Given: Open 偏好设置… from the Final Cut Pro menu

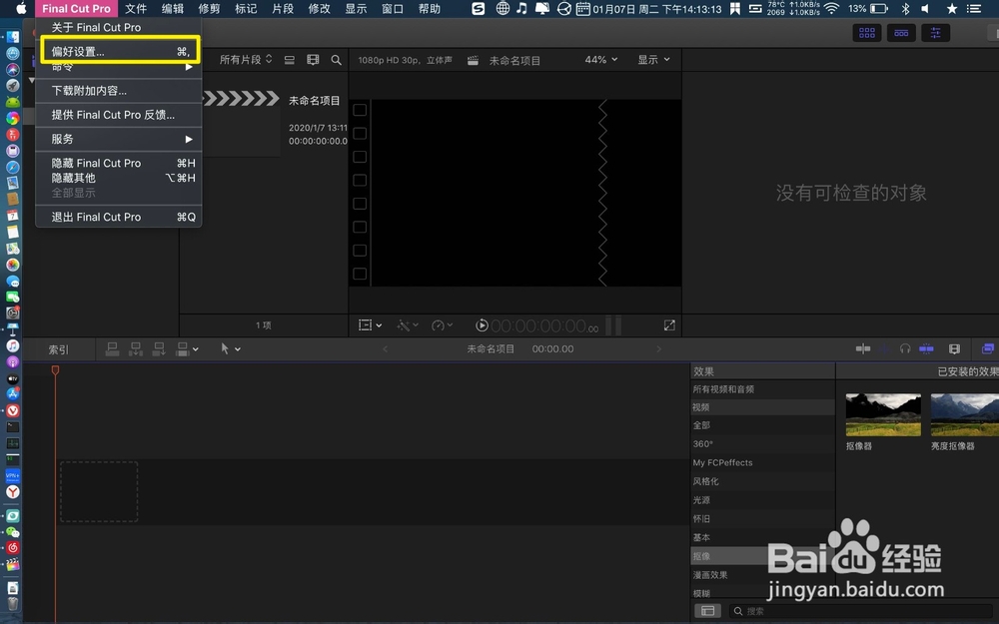Looking at the screenshot, I should coord(120,51).
